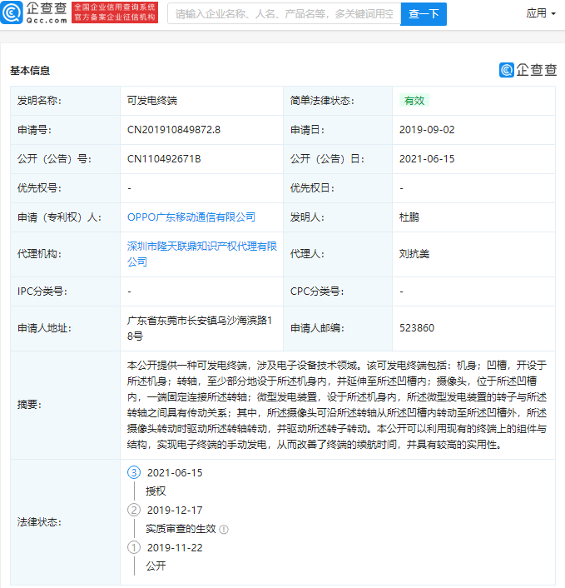
Task: Open the 应用 dropdown menu
Action: click(x=541, y=13)
